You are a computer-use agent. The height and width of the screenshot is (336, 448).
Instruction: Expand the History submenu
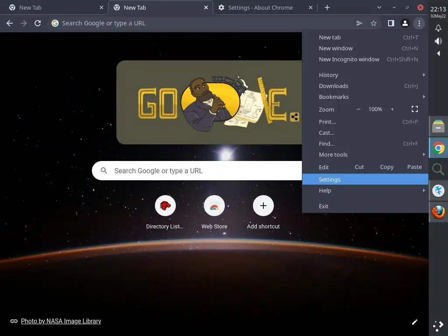tap(365, 75)
